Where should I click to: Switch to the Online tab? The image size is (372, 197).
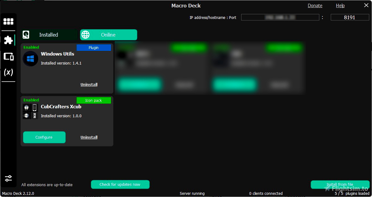[108, 35]
